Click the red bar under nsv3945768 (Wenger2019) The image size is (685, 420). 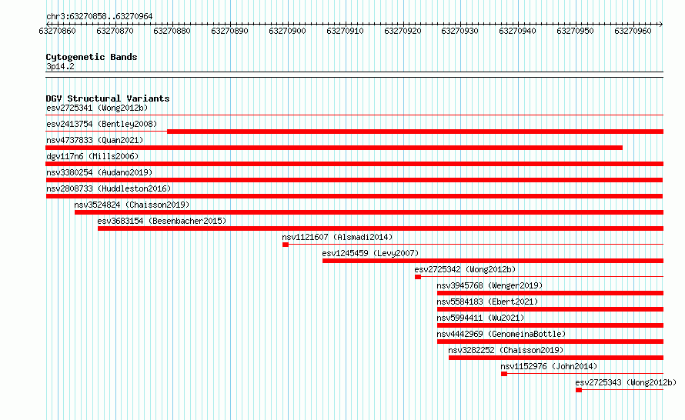click(550, 293)
